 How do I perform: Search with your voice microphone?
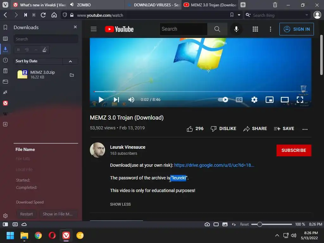coord(236,29)
